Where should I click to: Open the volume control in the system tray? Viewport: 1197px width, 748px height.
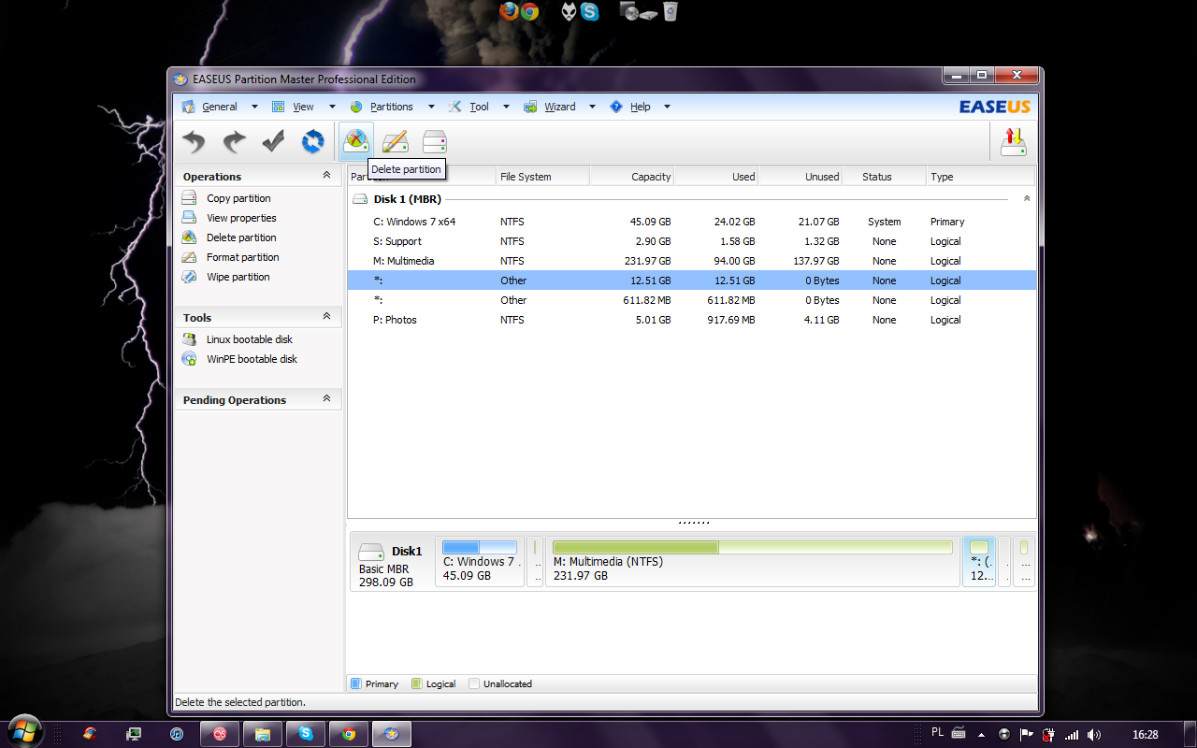[1094, 735]
